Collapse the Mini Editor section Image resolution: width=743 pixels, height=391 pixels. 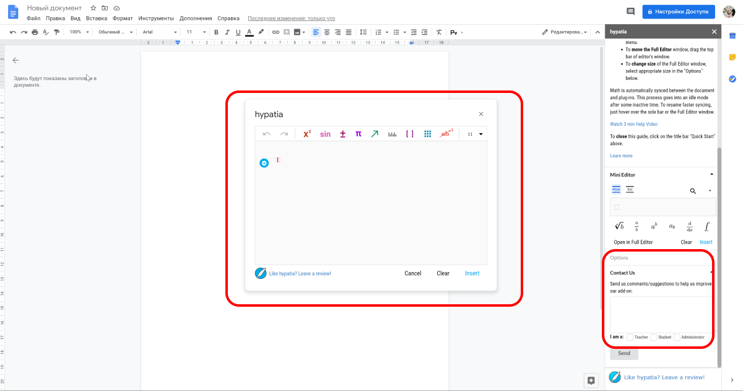(x=711, y=175)
